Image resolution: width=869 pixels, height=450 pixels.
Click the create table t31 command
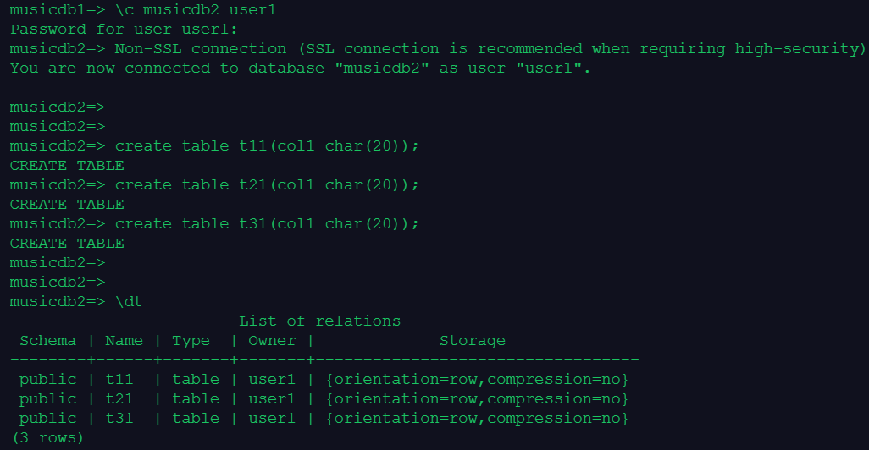coord(267,223)
